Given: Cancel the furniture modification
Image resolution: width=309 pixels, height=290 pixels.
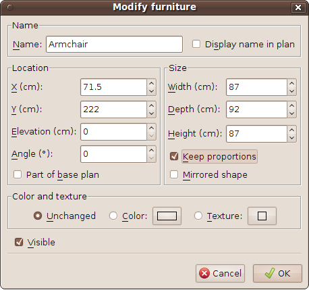Looking at the screenshot, I should 220,273.
